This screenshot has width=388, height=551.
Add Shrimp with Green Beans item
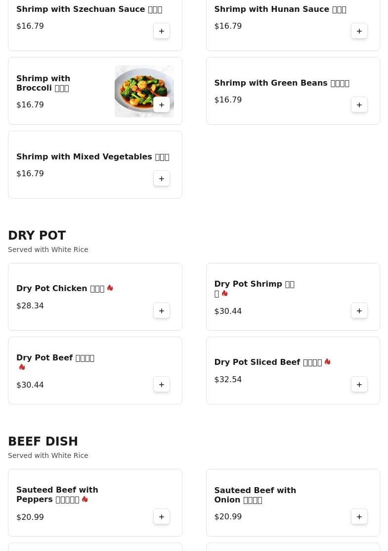pos(359,105)
